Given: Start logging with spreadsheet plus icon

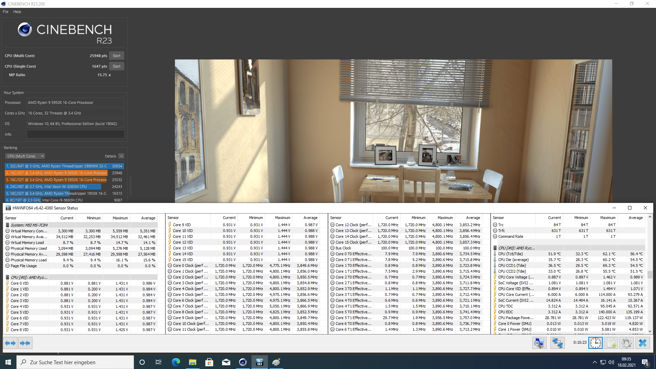Looking at the screenshot, I should [x=611, y=343].
